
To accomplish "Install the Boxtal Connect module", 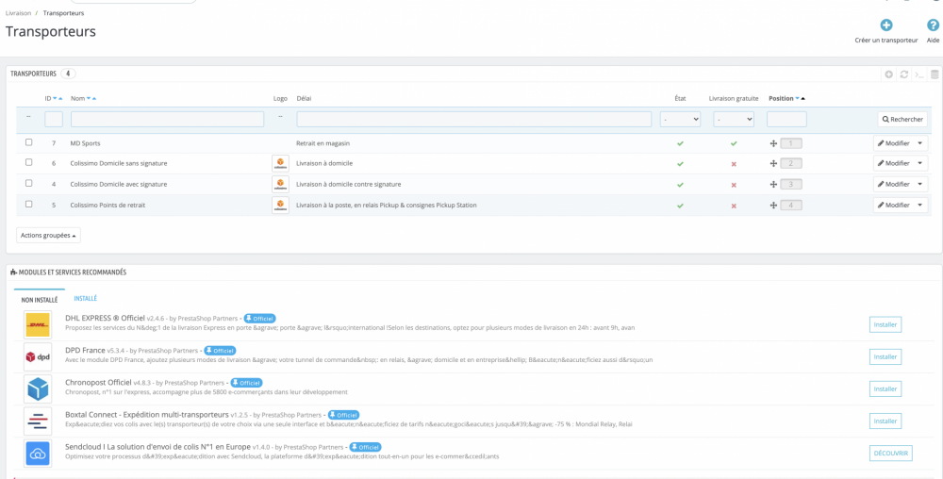I will click(x=885, y=421).
